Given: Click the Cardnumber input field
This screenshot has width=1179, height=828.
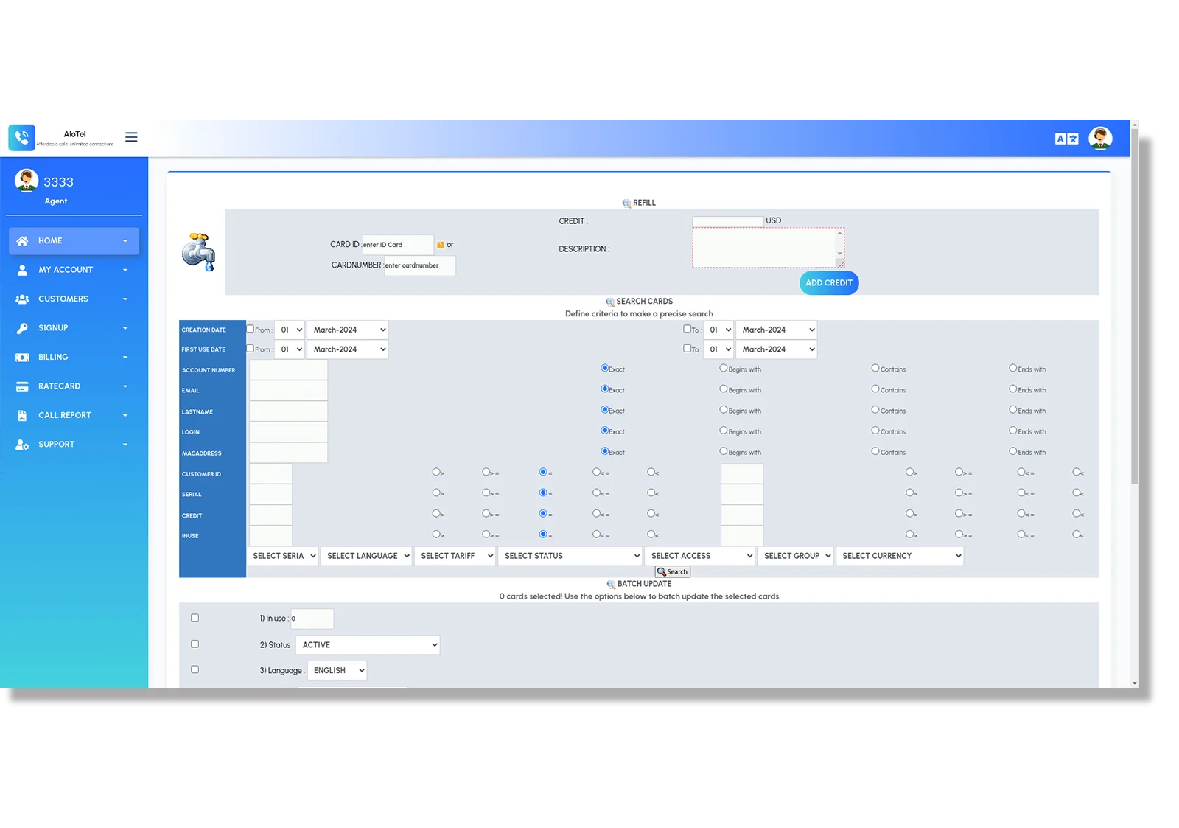Looking at the screenshot, I should click(x=420, y=265).
